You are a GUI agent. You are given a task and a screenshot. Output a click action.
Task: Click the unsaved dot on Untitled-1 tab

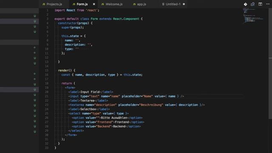pyautogui.click(x=184, y=4)
